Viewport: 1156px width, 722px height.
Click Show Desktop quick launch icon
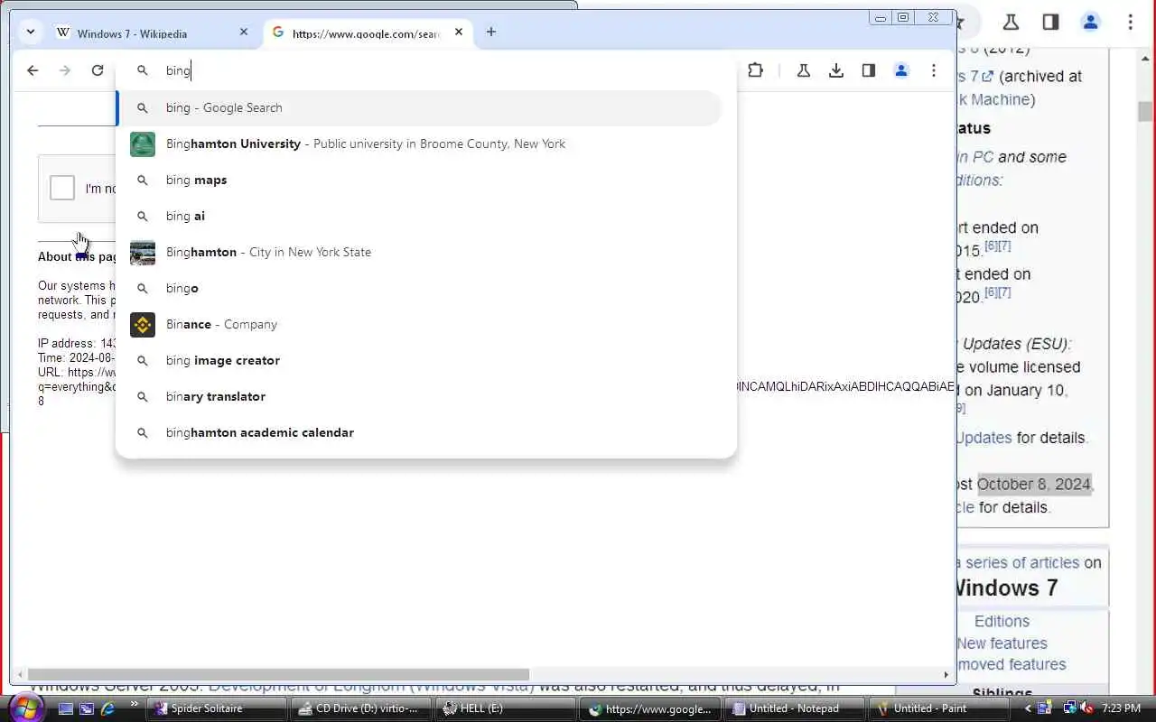[66, 708]
